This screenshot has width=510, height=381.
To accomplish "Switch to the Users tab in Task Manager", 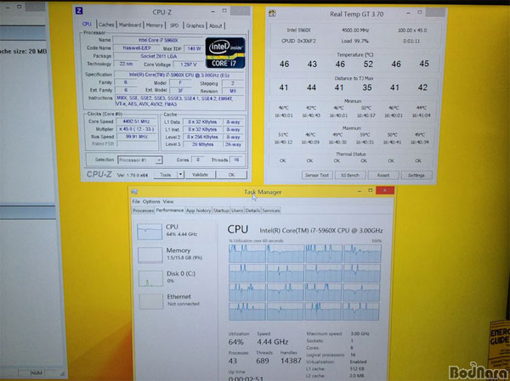I will (x=237, y=210).
